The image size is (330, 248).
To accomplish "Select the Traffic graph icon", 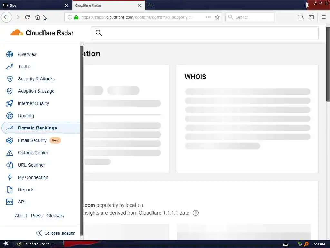I will click(10, 67).
